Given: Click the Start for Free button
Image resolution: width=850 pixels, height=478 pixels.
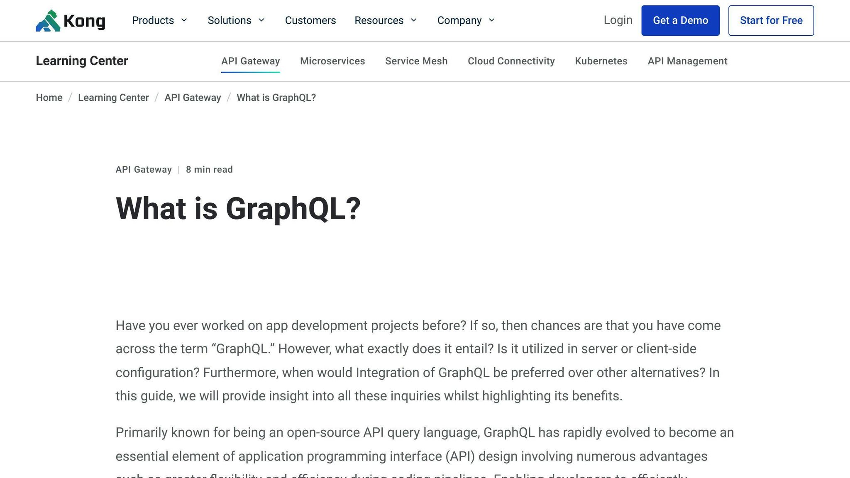Looking at the screenshot, I should [771, 20].
